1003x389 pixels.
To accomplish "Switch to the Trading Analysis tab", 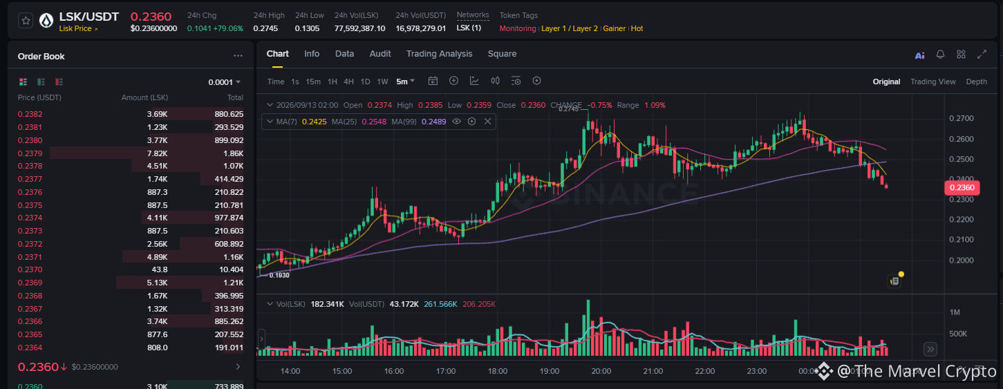I will tap(439, 54).
